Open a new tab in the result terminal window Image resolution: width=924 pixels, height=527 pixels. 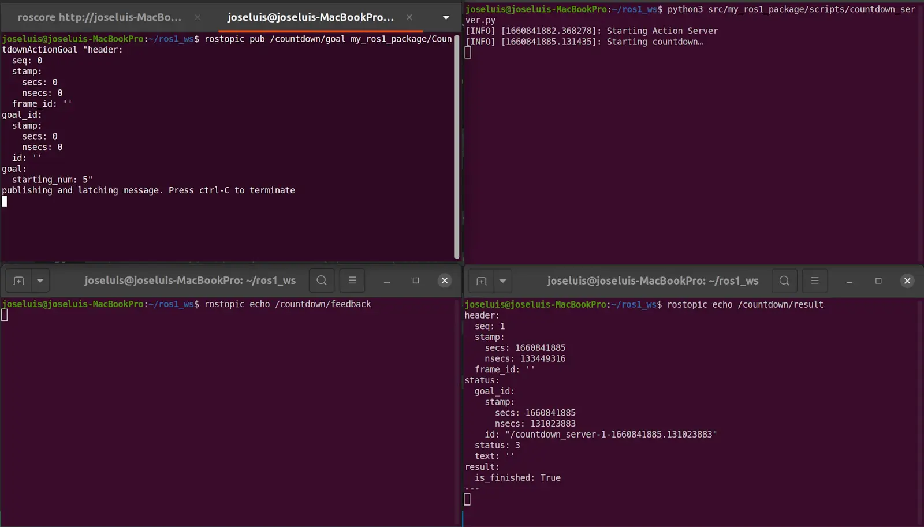pos(482,281)
